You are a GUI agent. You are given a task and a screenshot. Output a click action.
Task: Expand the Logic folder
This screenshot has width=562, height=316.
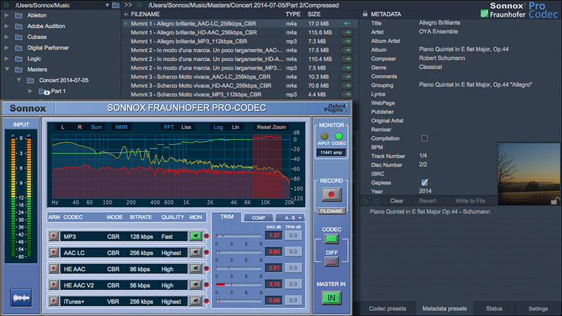click(x=6, y=58)
